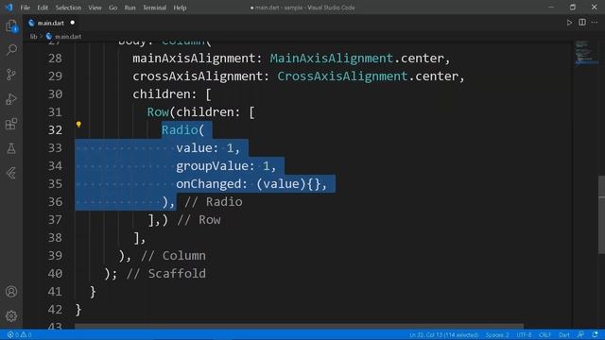Open the Help menu
The width and height of the screenshot is (605, 340).
[x=180, y=8]
